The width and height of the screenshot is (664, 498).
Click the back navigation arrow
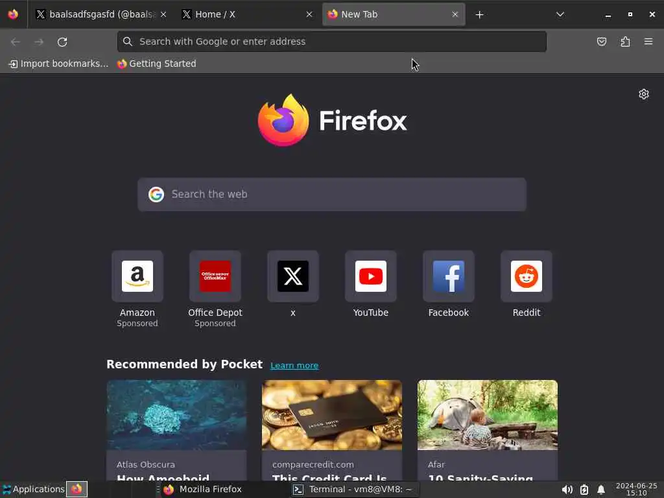16,42
